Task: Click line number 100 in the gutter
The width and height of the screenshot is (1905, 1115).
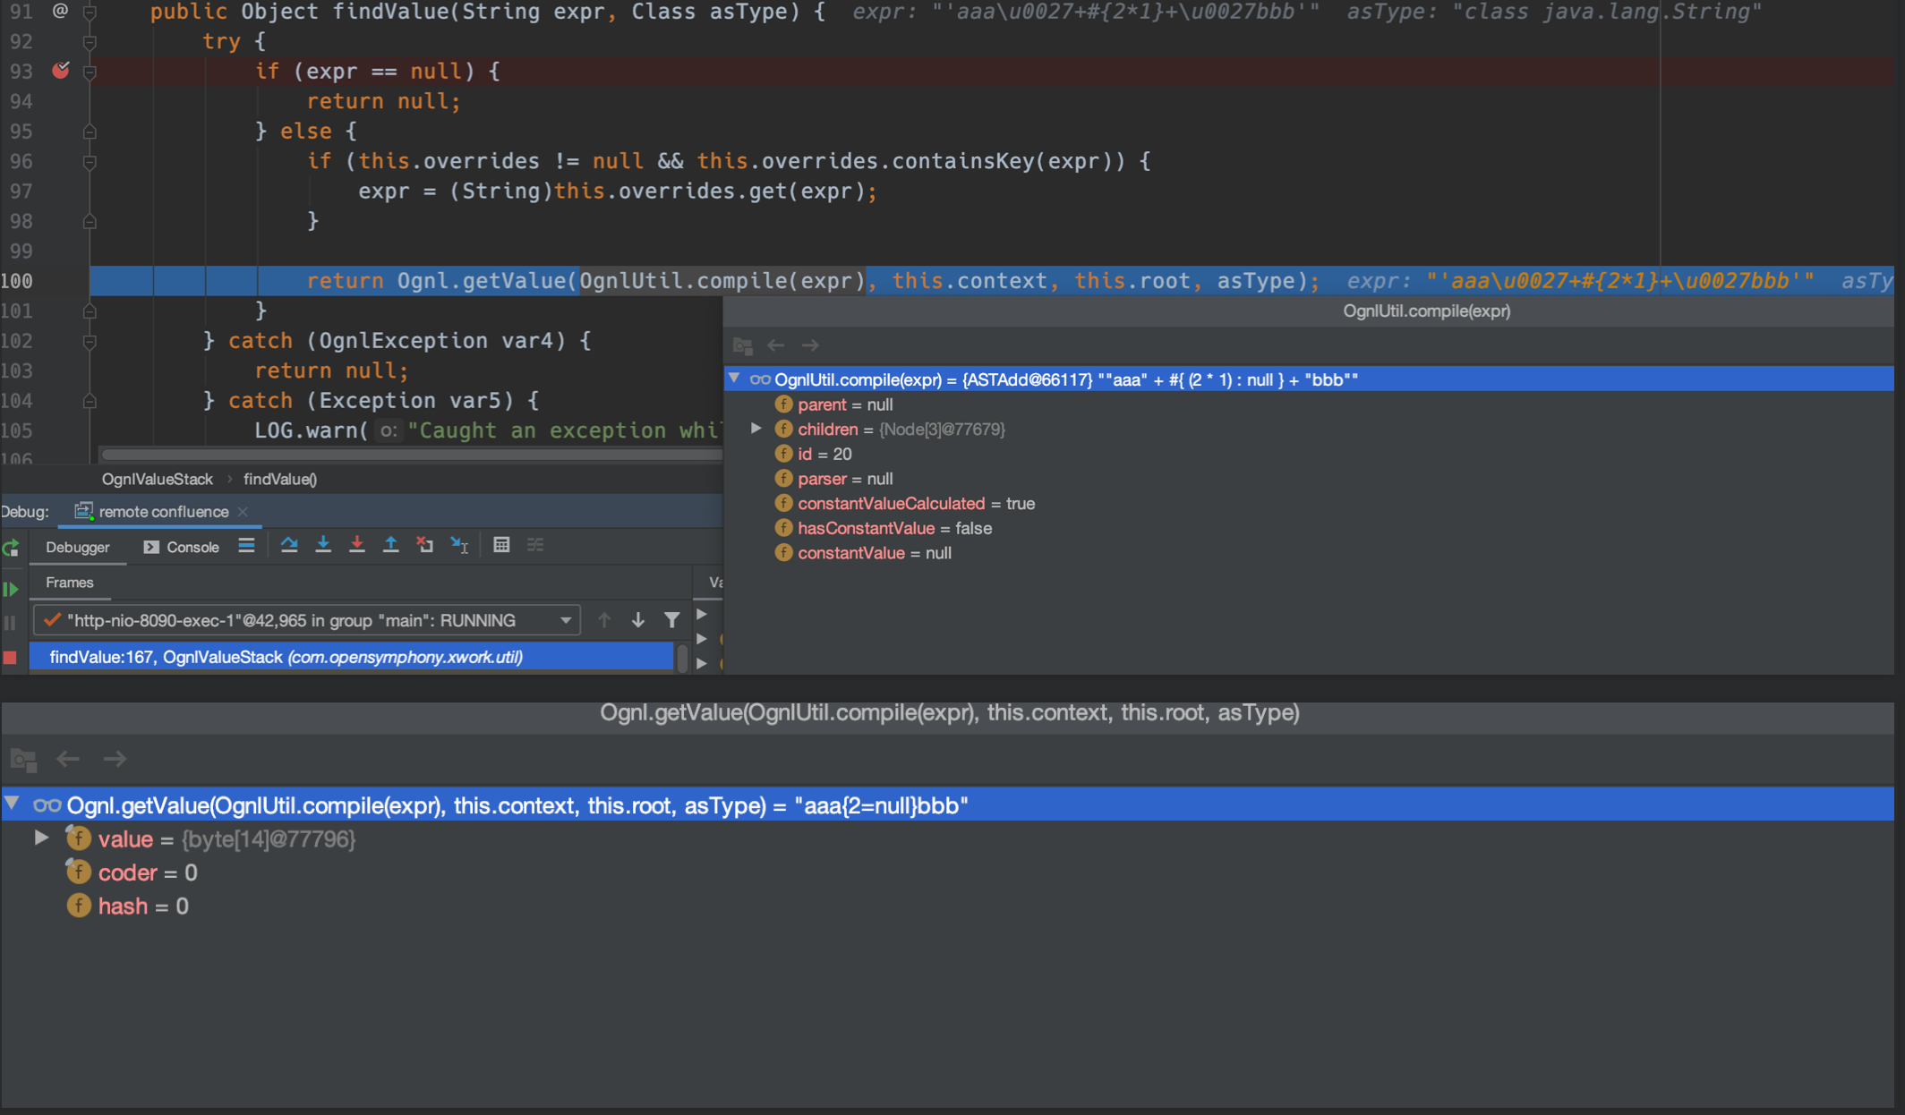Action: 17,281
